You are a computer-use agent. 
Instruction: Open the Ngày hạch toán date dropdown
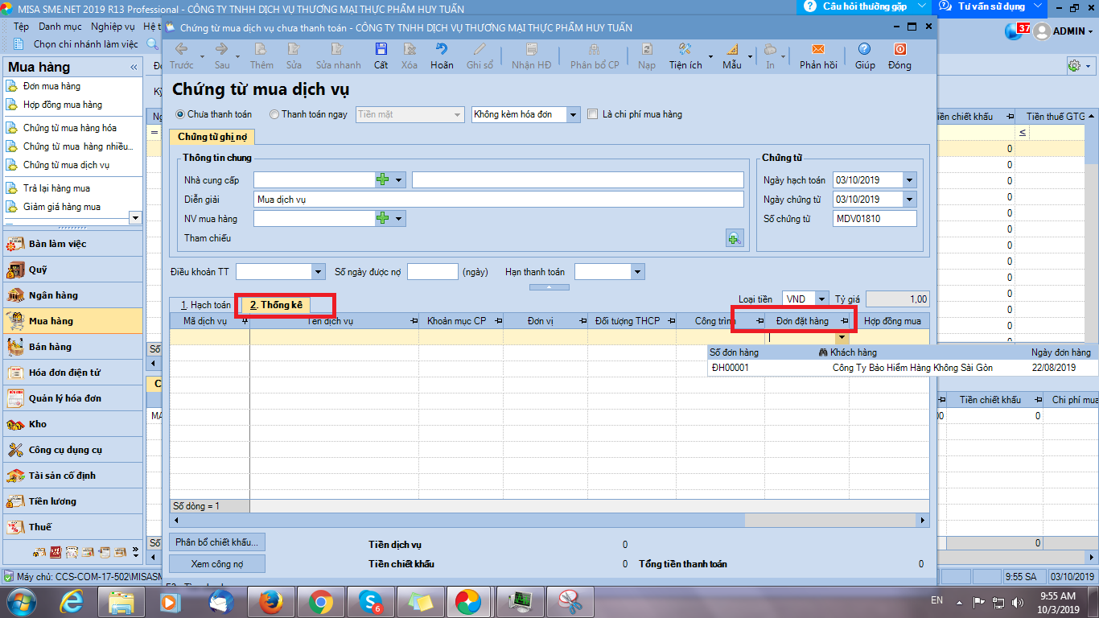click(x=909, y=180)
